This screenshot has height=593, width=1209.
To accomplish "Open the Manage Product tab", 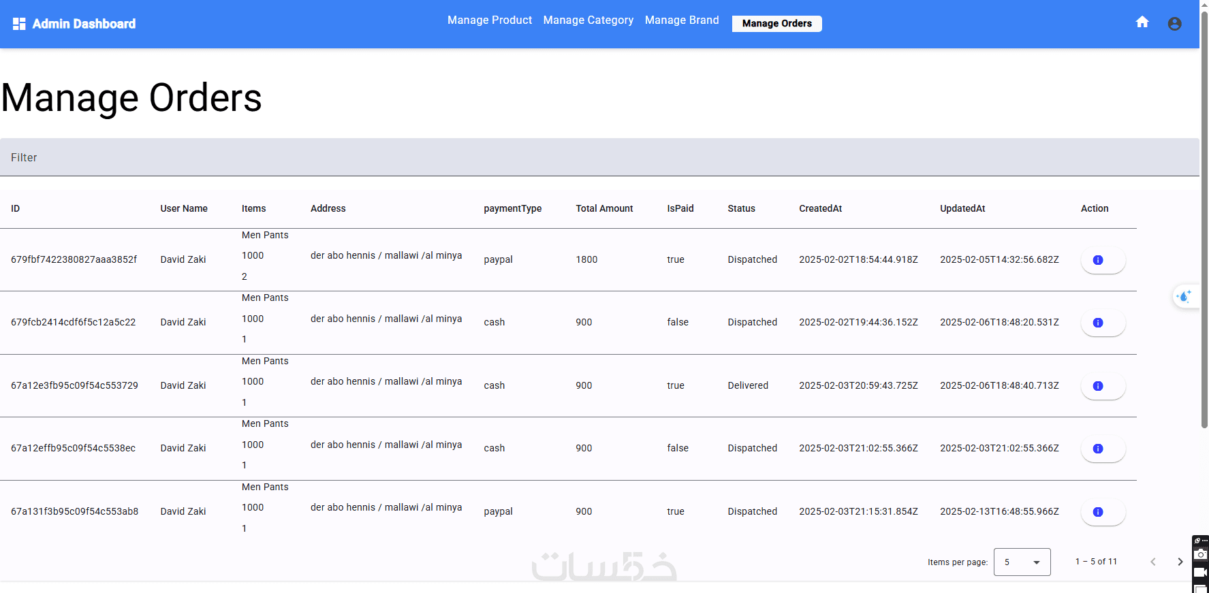I will pyautogui.click(x=490, y=20).
